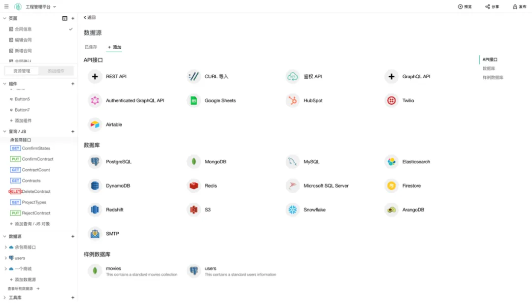This screenshot has height=304, width=532.
Task: Select the HubSpot icon
Action: (x=293, y=101)
